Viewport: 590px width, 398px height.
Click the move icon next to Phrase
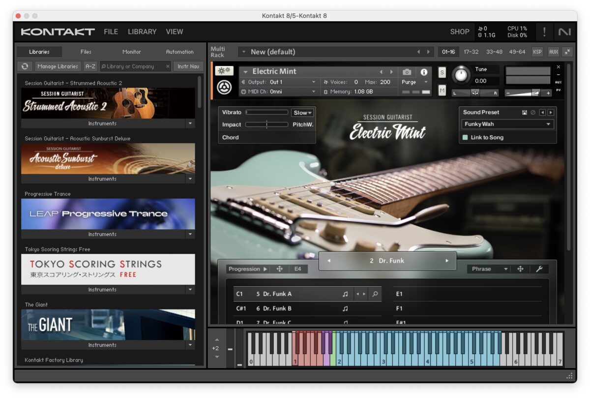[x=520, y=269]
